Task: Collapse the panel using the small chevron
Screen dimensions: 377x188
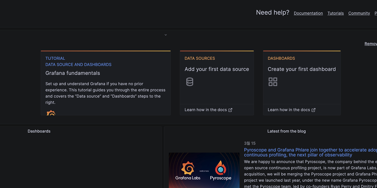Action: 166,35
